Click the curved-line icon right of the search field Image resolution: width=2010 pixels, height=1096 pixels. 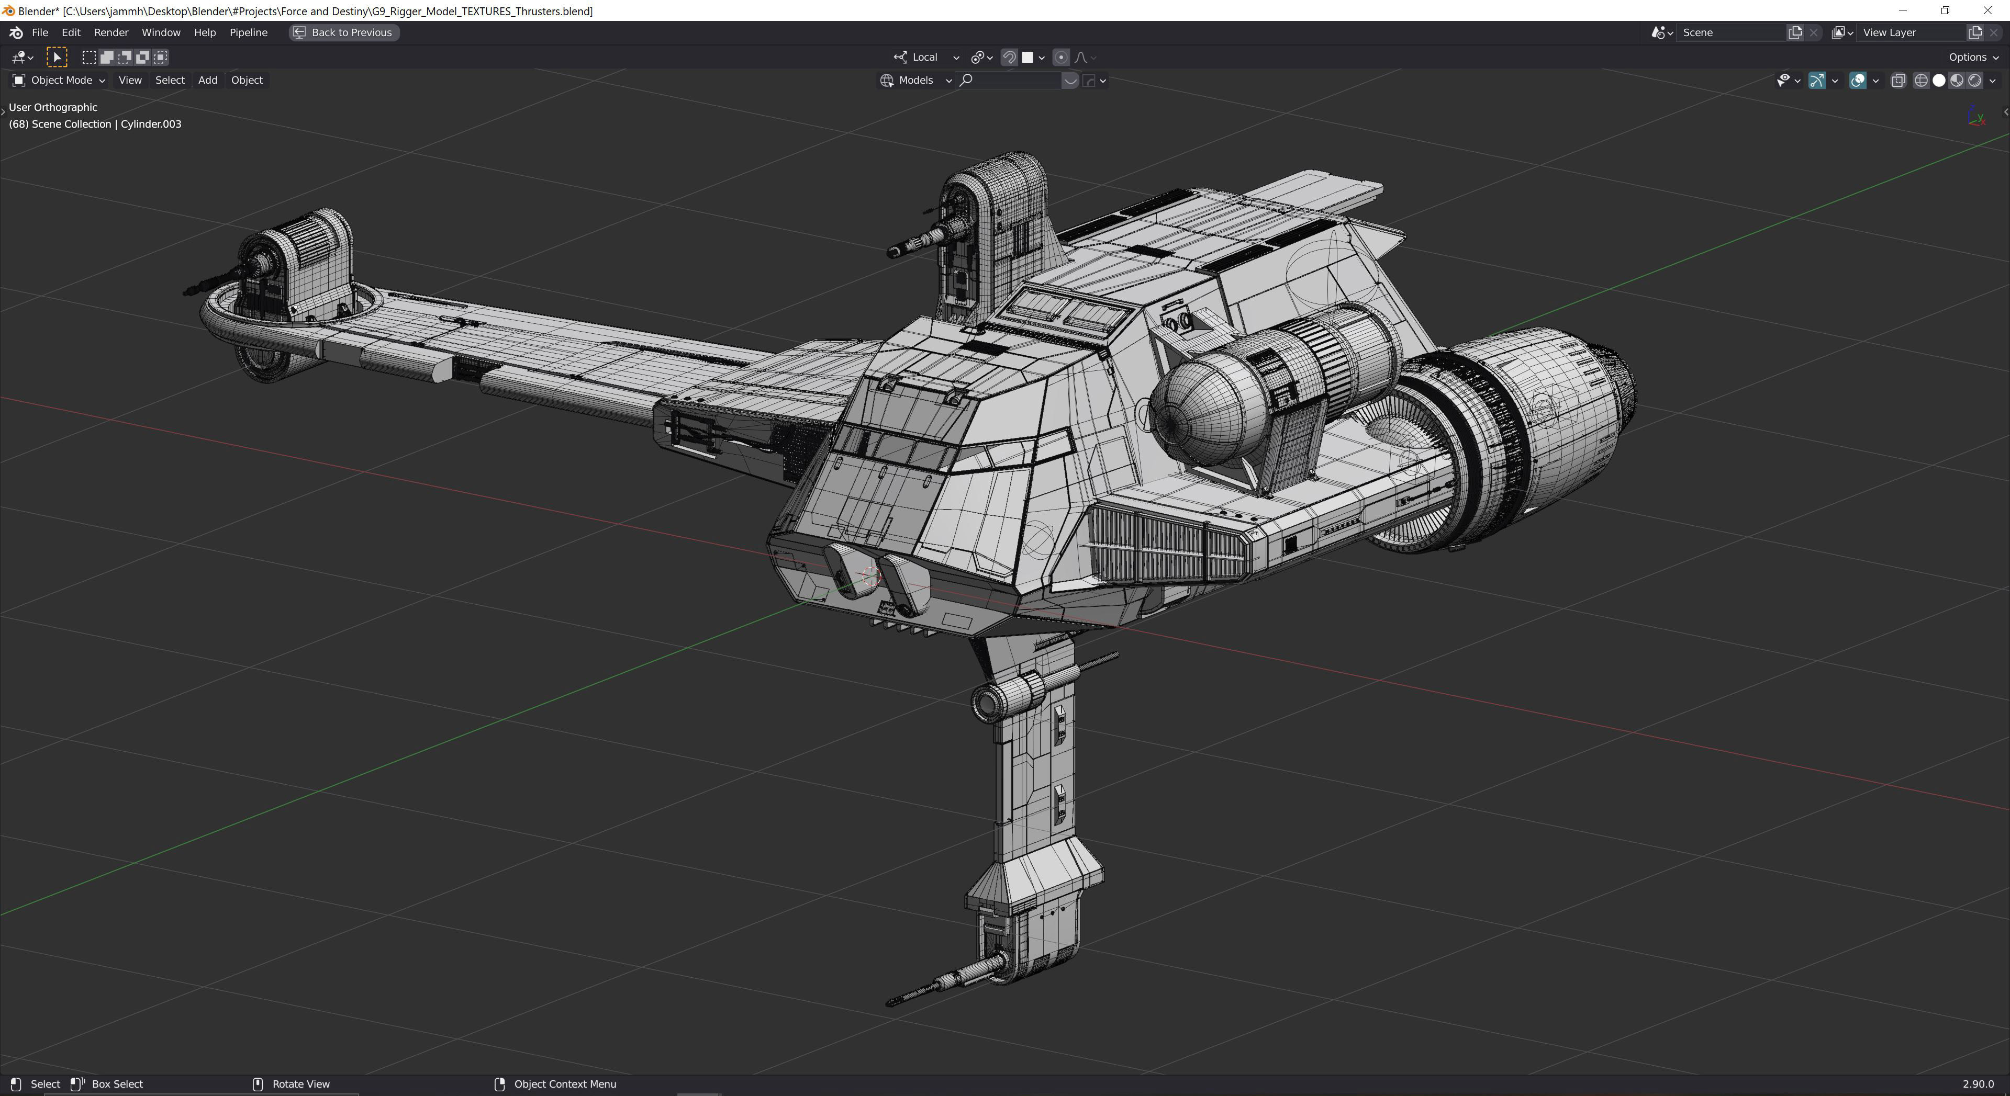[1070, 81]
